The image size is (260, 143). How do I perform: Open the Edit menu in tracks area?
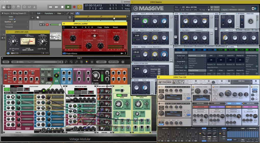(40, 13)
